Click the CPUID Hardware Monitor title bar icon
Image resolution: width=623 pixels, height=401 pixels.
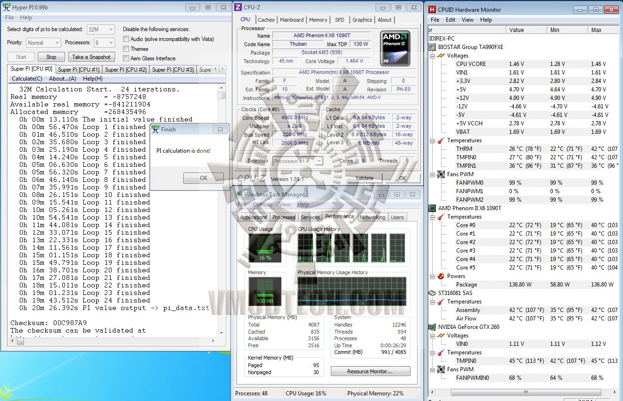(432, 9)
